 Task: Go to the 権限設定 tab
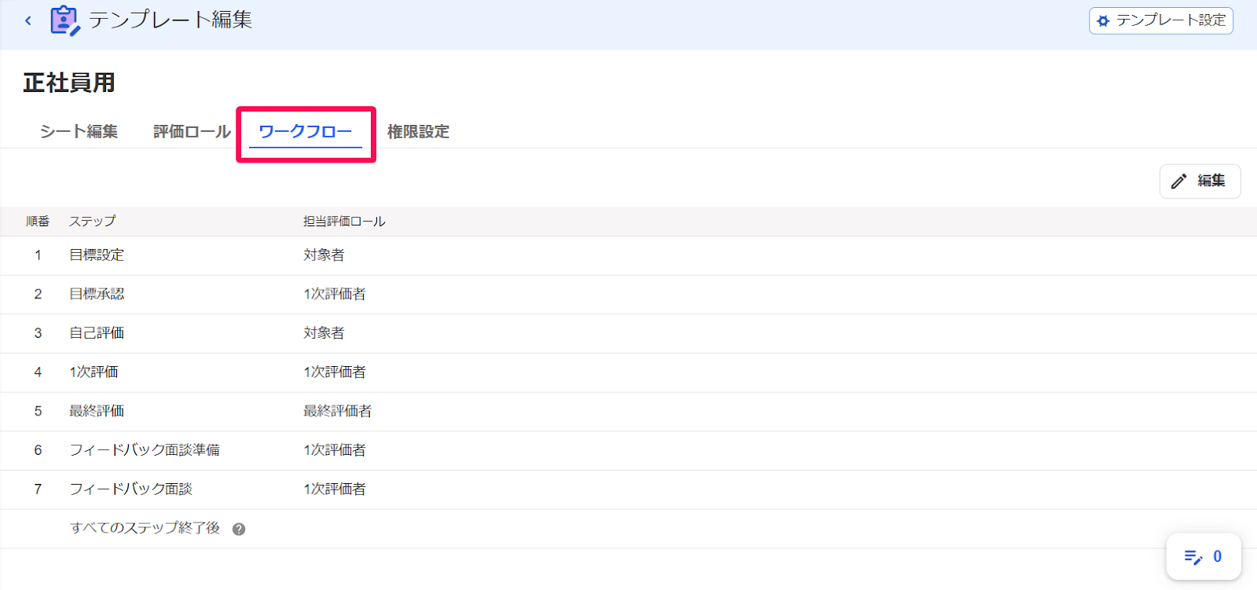418,132
